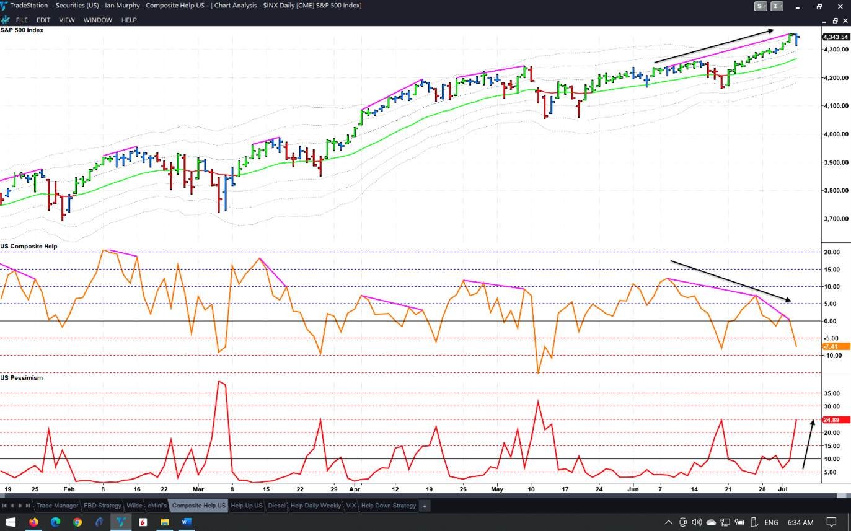Viewport: 851px width, 531px height.
Task: Open the EDIT menu
Action: (43, 20)
